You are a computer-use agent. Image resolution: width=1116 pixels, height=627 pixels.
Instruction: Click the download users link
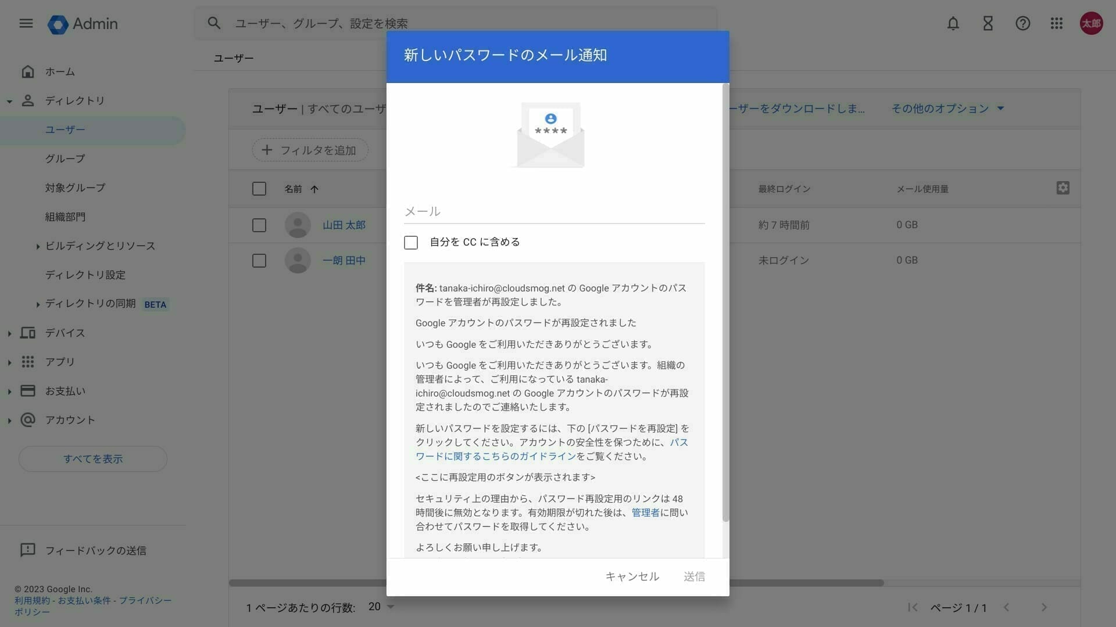797,109
